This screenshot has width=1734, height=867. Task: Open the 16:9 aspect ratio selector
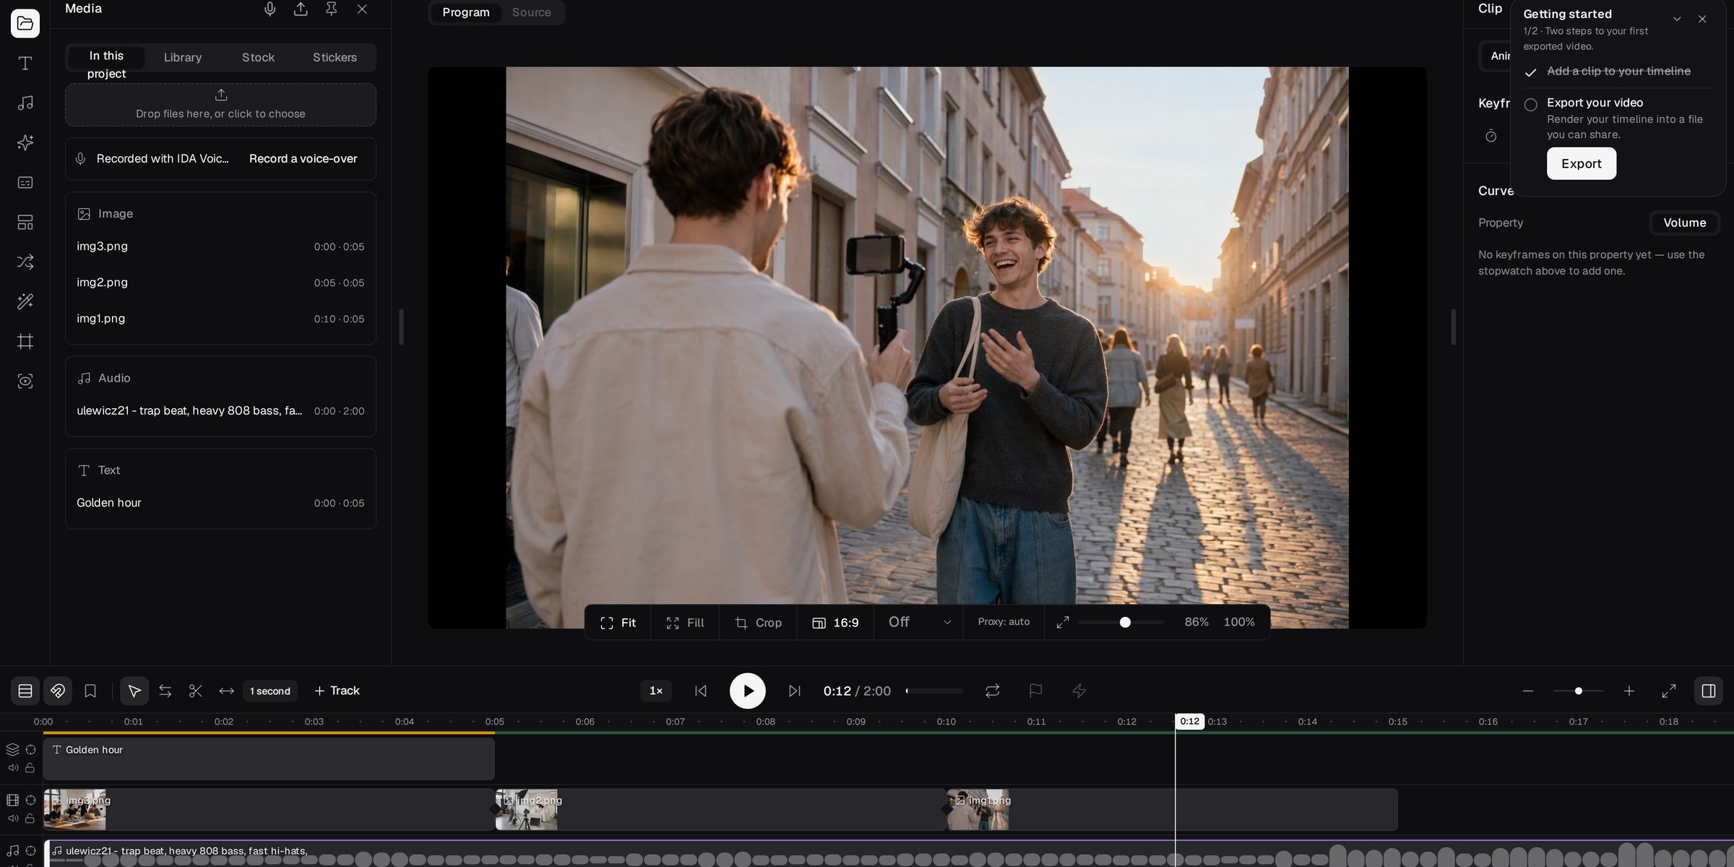click(x=835, y=623)
